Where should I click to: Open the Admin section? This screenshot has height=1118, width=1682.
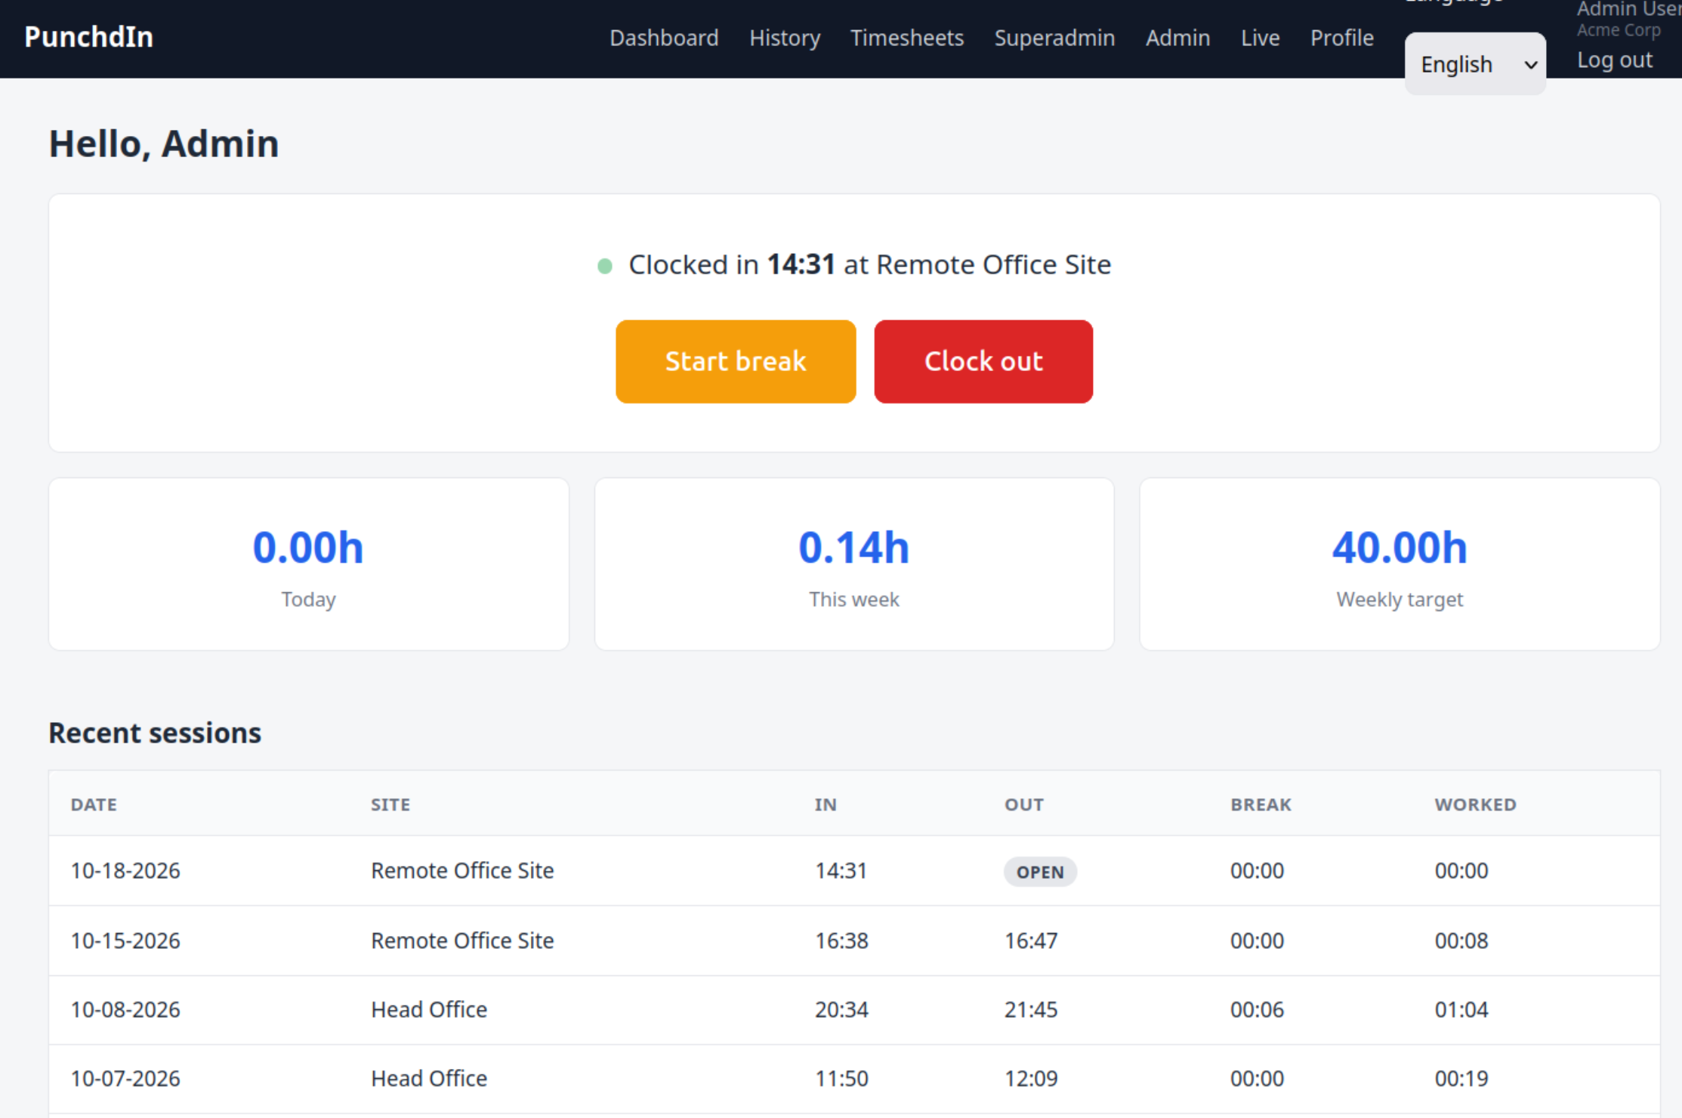[1177, 38]
